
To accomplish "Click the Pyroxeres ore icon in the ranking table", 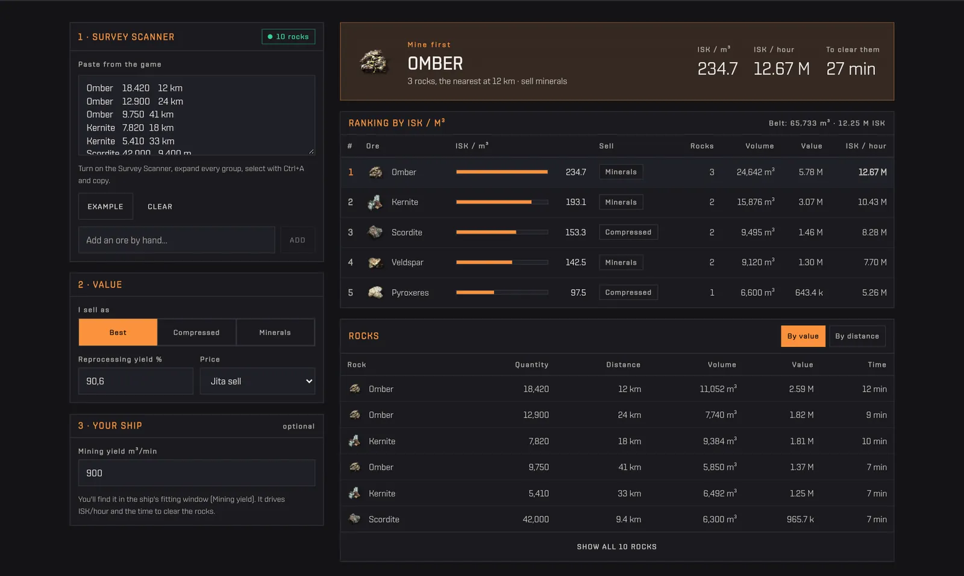I will tap(375, 293).
